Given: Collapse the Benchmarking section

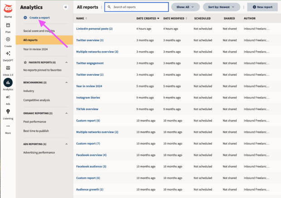Looking at the screenshot, I should (x=67, y=82).
